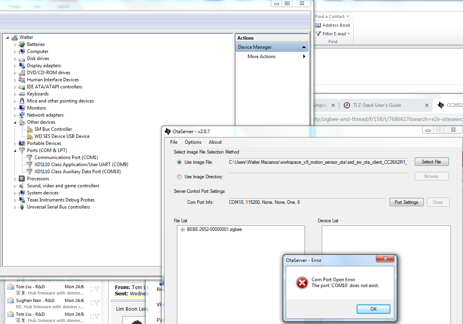Click the Texas Instruments Debug Probes icon
This screenshot has height=324, width=463.
tap(22, 200)
